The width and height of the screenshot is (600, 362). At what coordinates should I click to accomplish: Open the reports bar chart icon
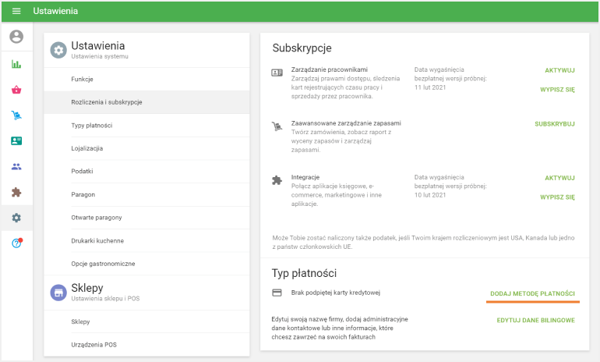pos(16,64)
